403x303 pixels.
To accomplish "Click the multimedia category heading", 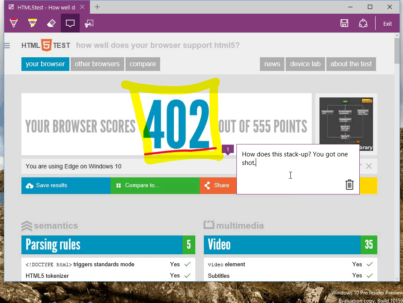I will tap(240, 226).
